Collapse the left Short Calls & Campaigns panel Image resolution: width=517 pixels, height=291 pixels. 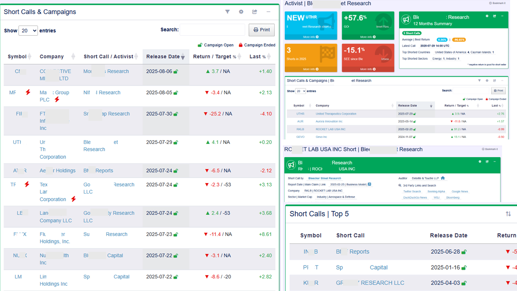pyautogui.click(x=268, y=12)
